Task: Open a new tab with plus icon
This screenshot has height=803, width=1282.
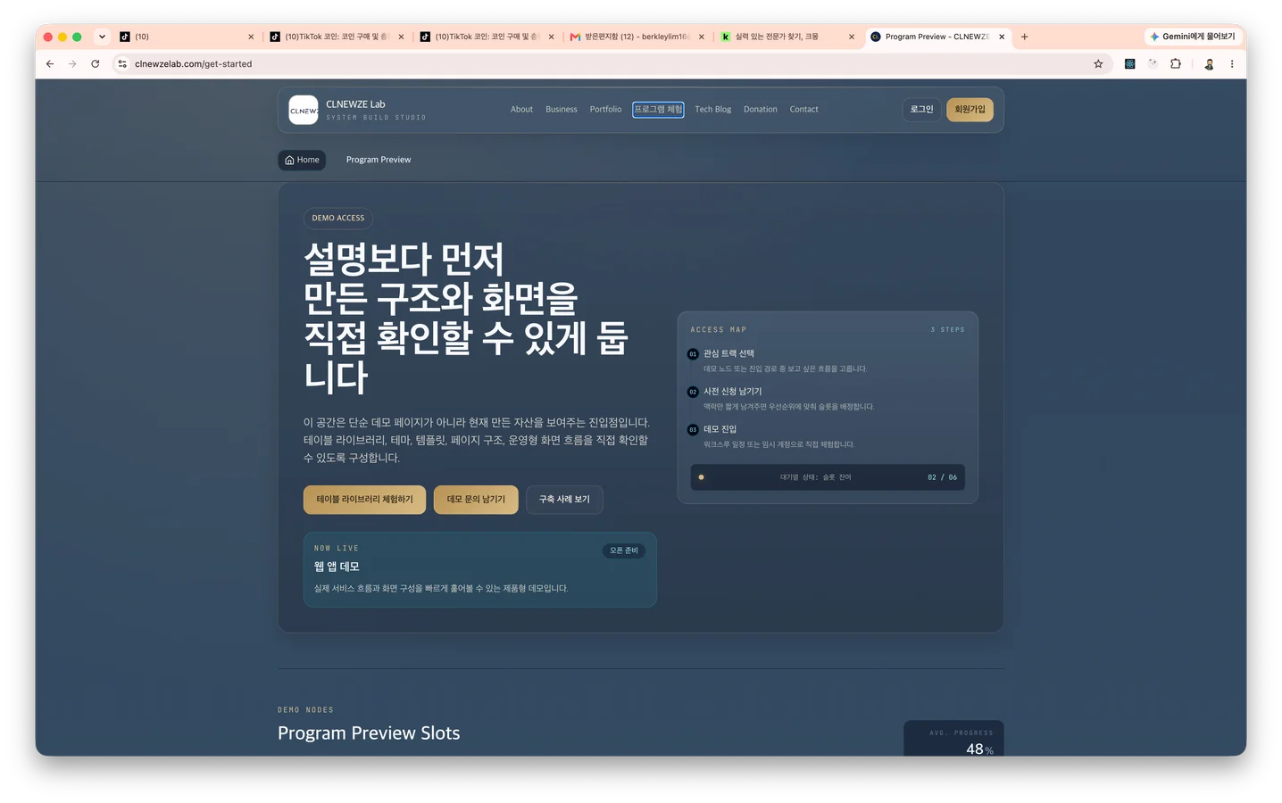Action: [x=1025, y=37]
